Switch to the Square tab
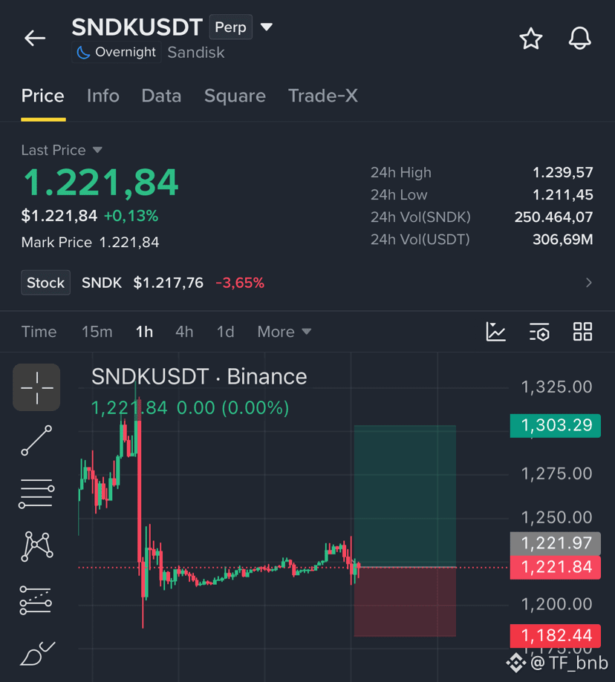Image resolution: width=615 pixels, height=682 pixels. (x=235, y=96)
